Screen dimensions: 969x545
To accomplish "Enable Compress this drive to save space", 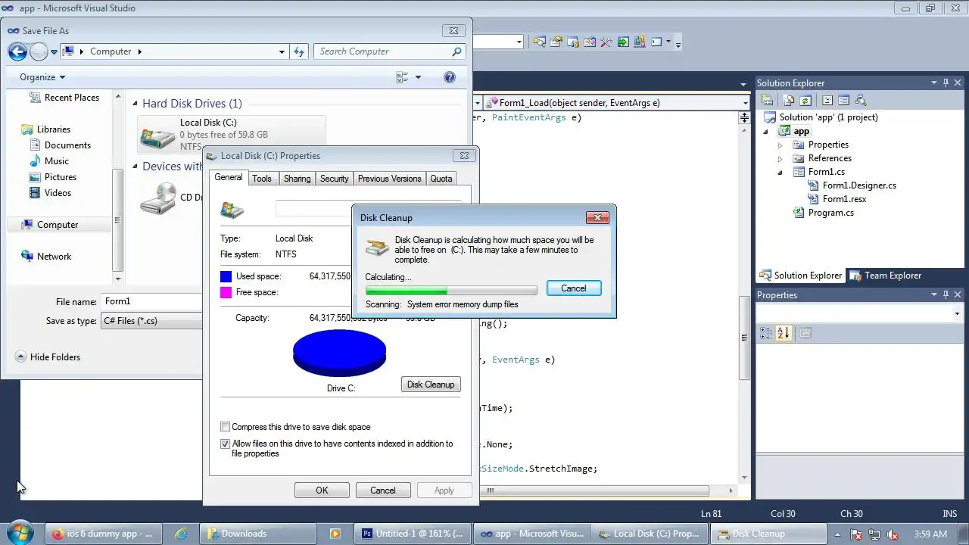I will pos(225,427).
